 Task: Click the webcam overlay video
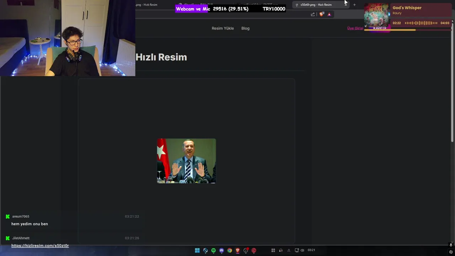click(68, 38)
